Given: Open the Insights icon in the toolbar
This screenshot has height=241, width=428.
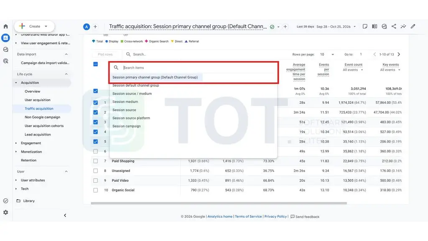Looking at the screenshot, I should (385, 26).
